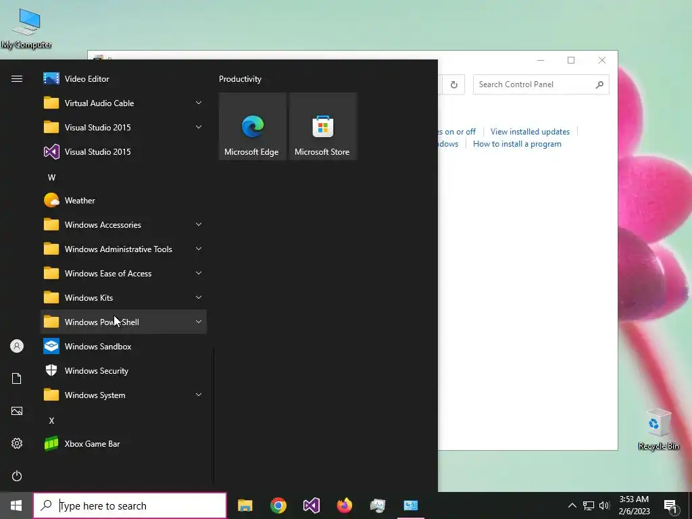692x519 pixels.
Task: Open Windows Security
Action: (x=124, y=371)
